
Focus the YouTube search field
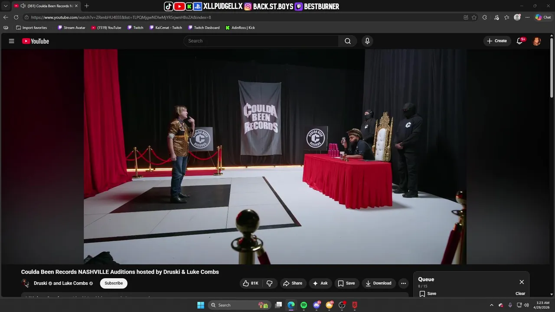click(x=261, y=41)
